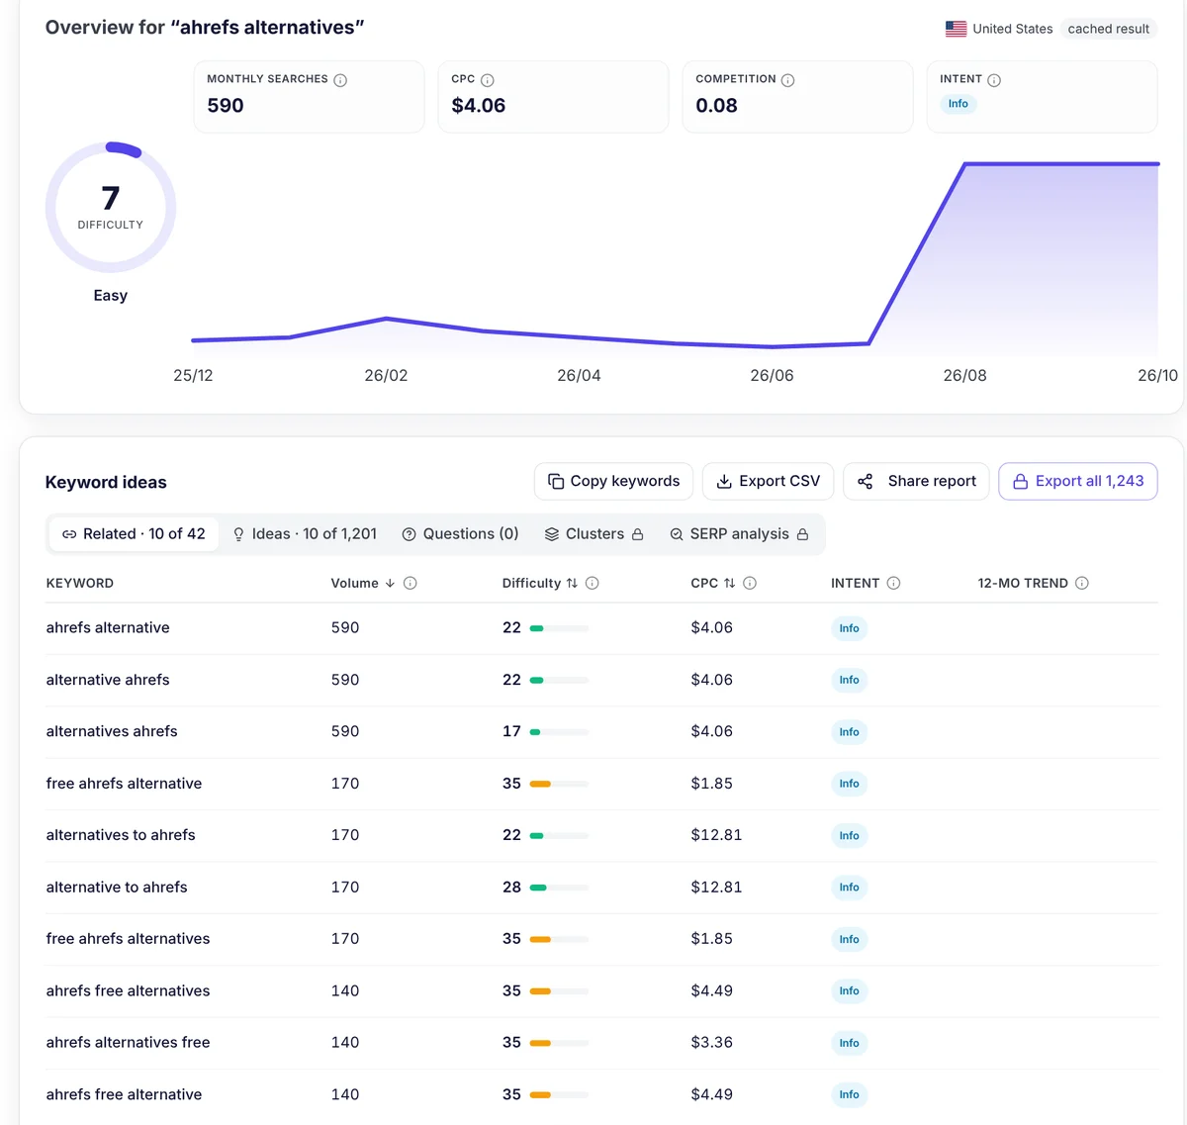The height and width of the screenshot is (1125, 1187).
Task: Click the KEYWORD column header
Action: tap(80, 583)
